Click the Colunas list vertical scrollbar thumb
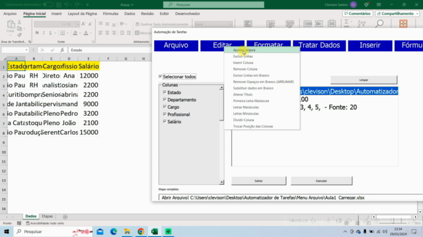The height and width of the screenshot is (237, 423). tap(221, 105)
